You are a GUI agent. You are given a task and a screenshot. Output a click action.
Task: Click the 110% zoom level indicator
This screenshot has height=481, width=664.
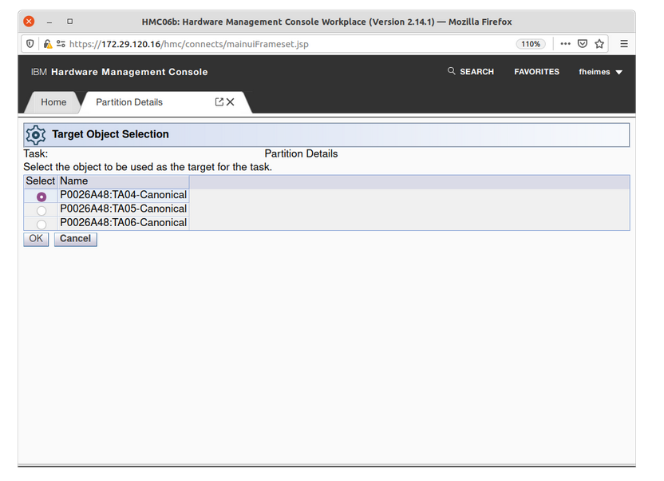(x=530, y=44)
